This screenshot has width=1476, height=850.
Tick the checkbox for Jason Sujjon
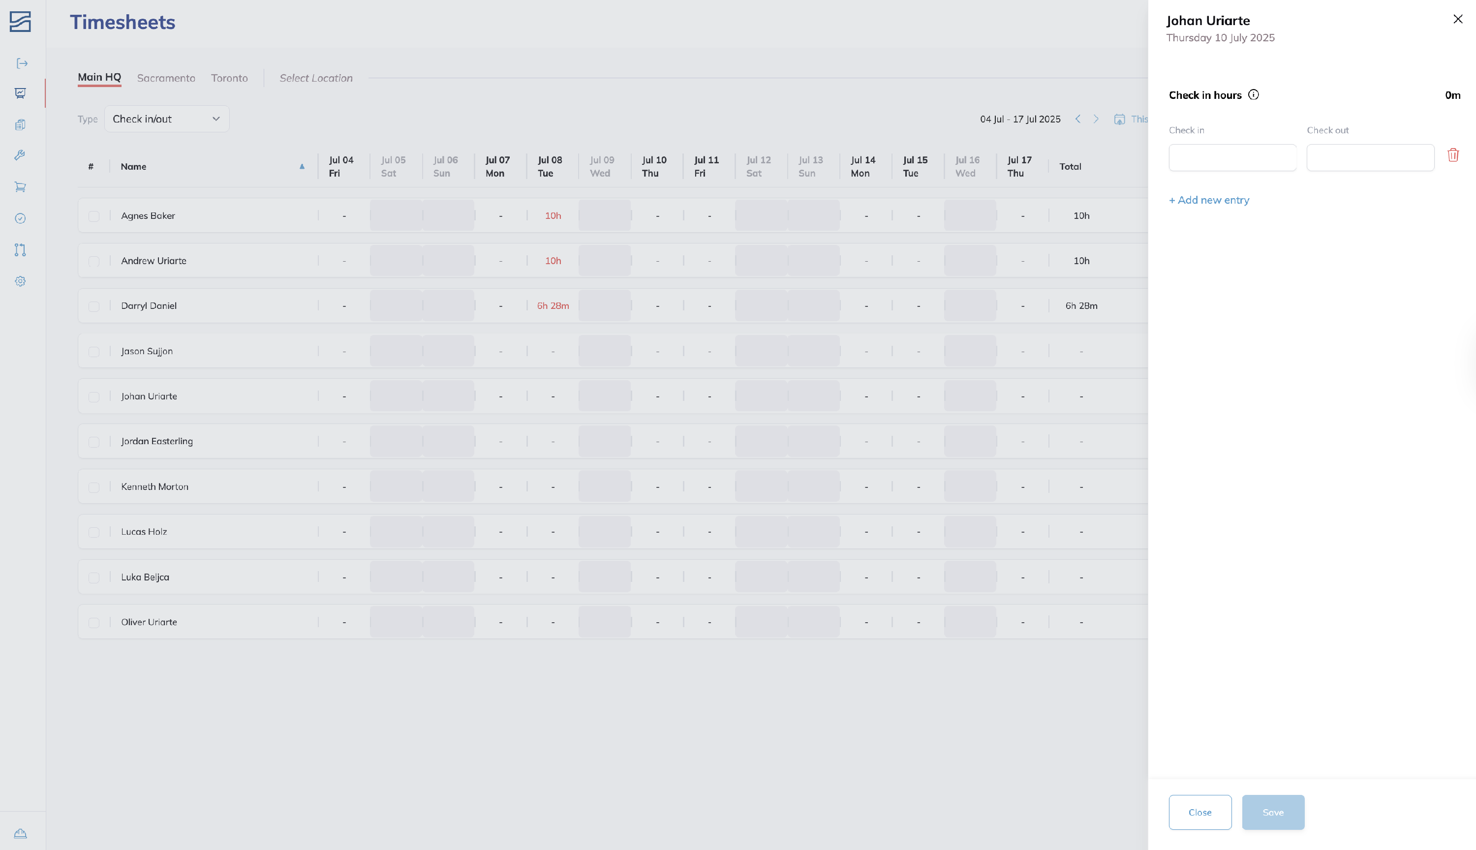[94, 351]
